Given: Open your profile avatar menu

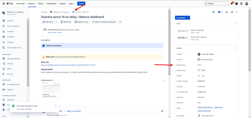Looking at the screenshot, I should click(x=246, y=4).
